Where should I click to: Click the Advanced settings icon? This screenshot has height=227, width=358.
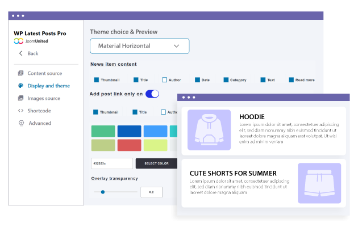coord(21,123)
